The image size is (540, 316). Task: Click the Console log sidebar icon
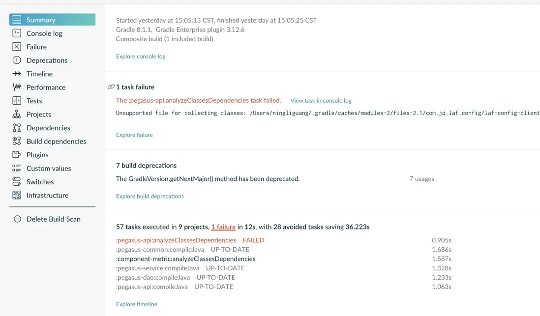(17, 33)
